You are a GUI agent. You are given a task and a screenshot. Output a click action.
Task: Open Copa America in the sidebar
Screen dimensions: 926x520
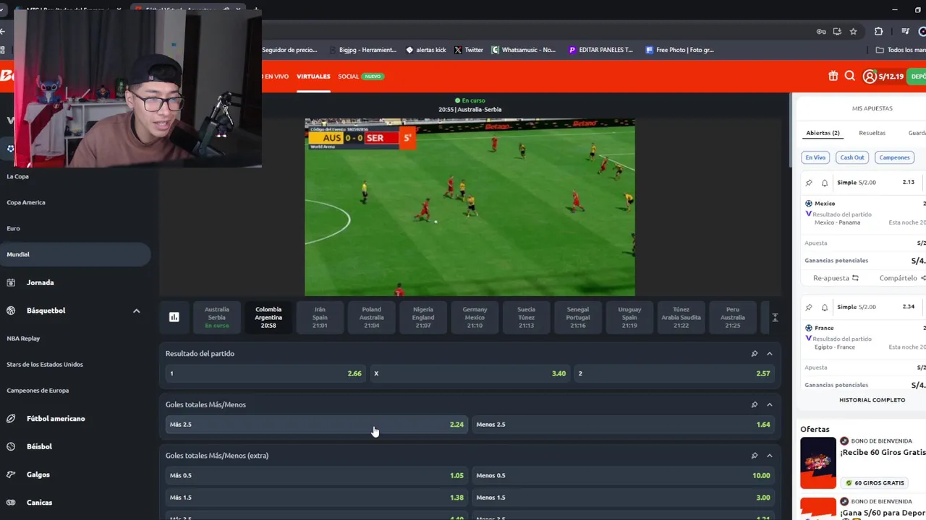click(x=26, y=202)
